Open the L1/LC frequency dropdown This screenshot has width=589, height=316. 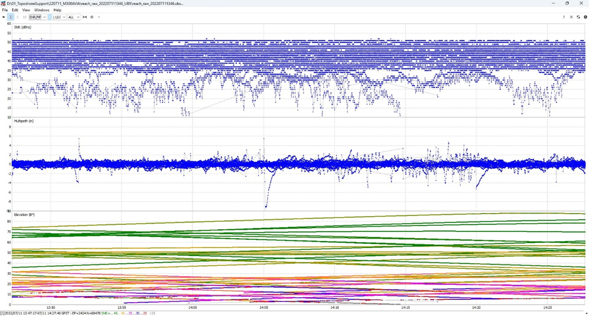point(59,17)
